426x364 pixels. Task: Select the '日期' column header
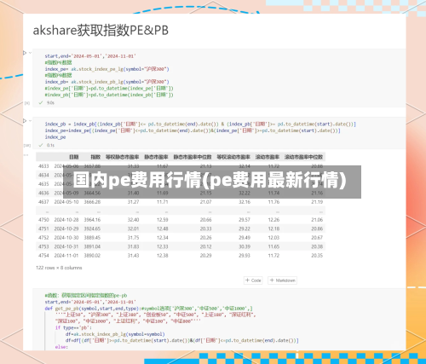[x=74, y=157]
